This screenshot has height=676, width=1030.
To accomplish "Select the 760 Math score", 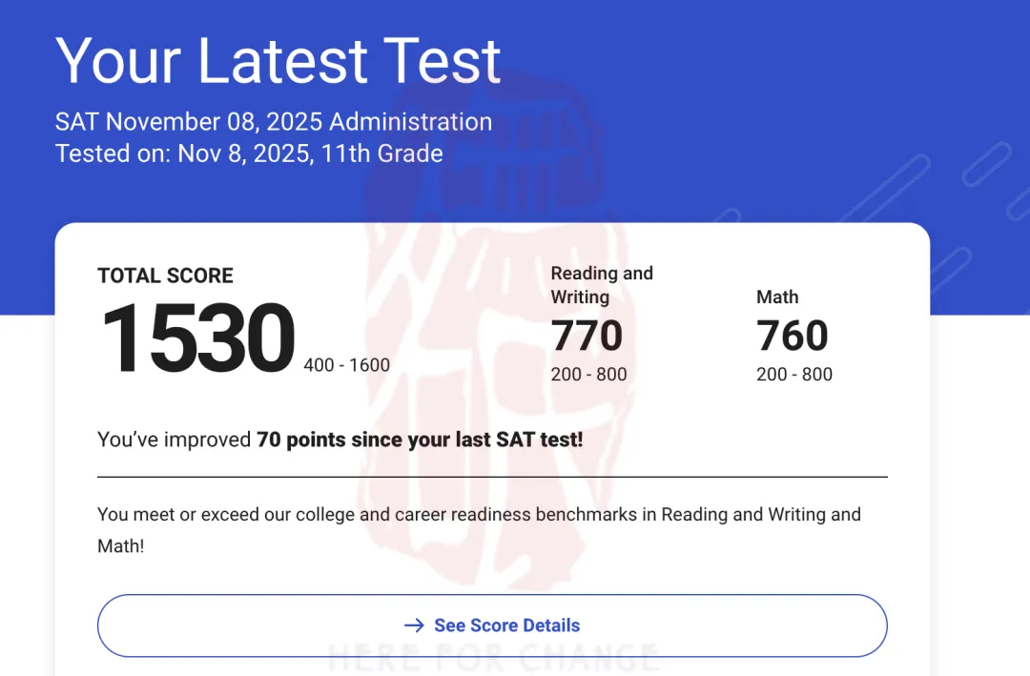I will click(x=793, y=336).
